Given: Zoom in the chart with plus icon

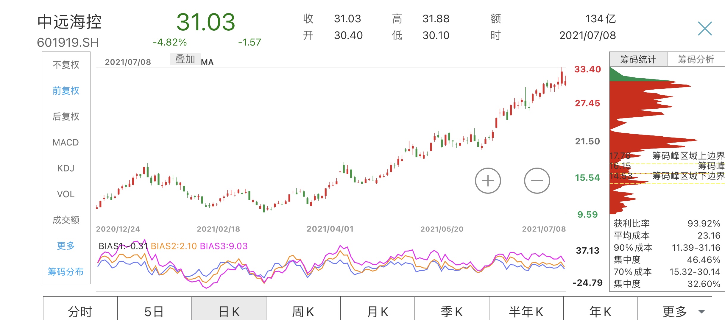Looking at the screenshot, I should (488, 181).
